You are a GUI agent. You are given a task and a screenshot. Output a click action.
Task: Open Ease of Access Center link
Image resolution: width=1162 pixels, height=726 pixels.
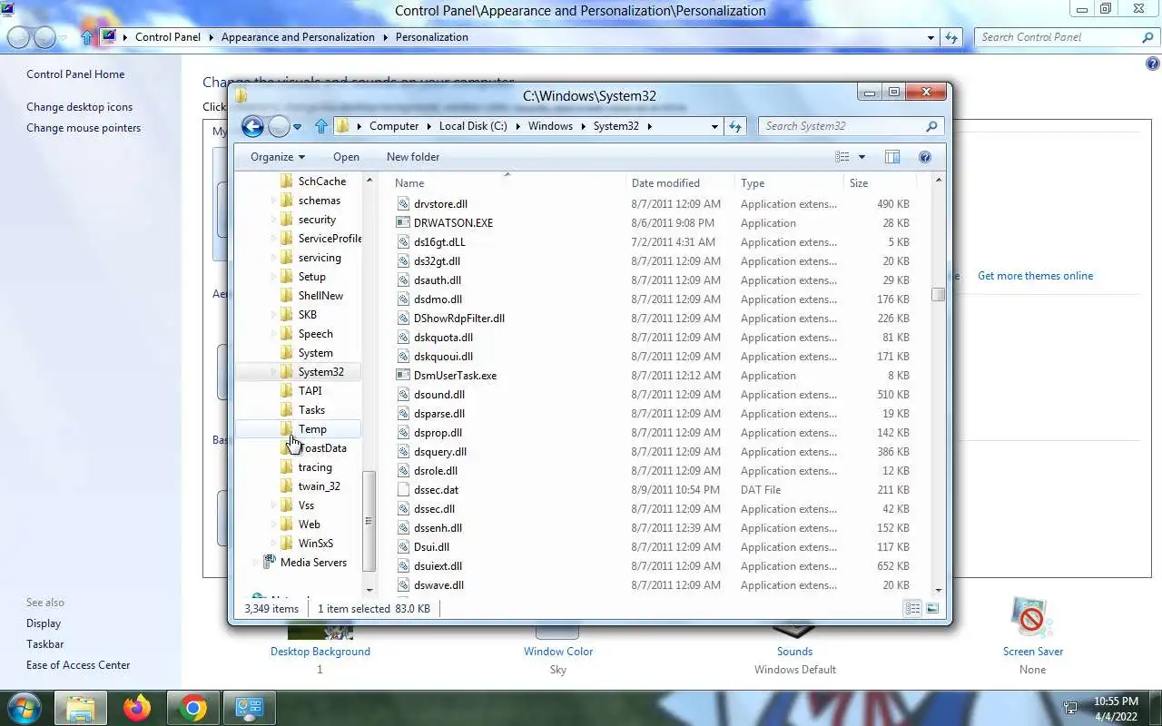pos(78,665)
